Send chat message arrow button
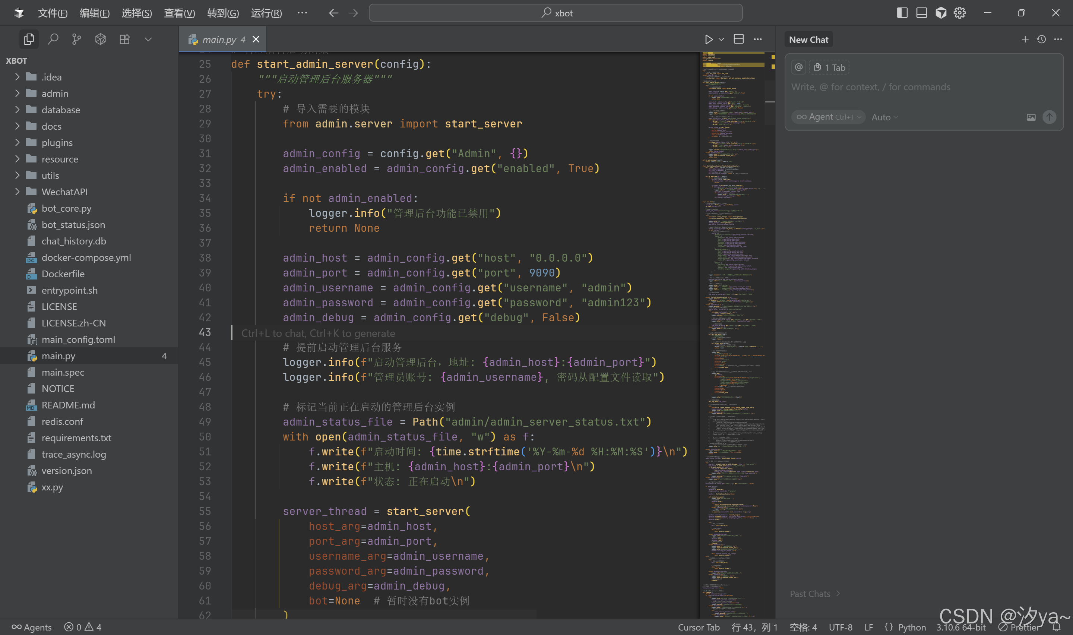 point(1050,117)
